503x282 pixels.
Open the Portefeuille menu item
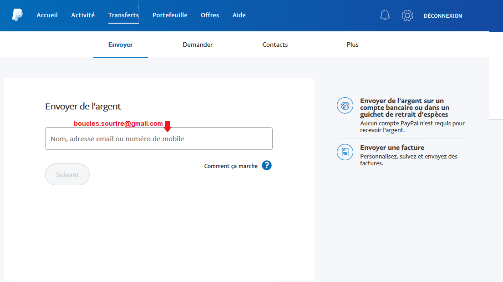(x=170, y=15)
